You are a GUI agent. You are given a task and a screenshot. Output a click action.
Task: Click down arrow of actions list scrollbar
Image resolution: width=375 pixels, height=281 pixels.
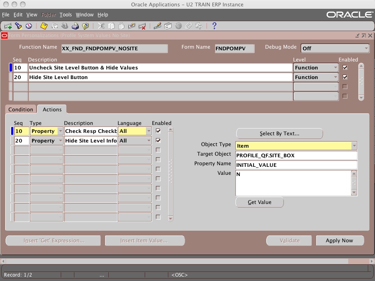click(x=171, y=218)
